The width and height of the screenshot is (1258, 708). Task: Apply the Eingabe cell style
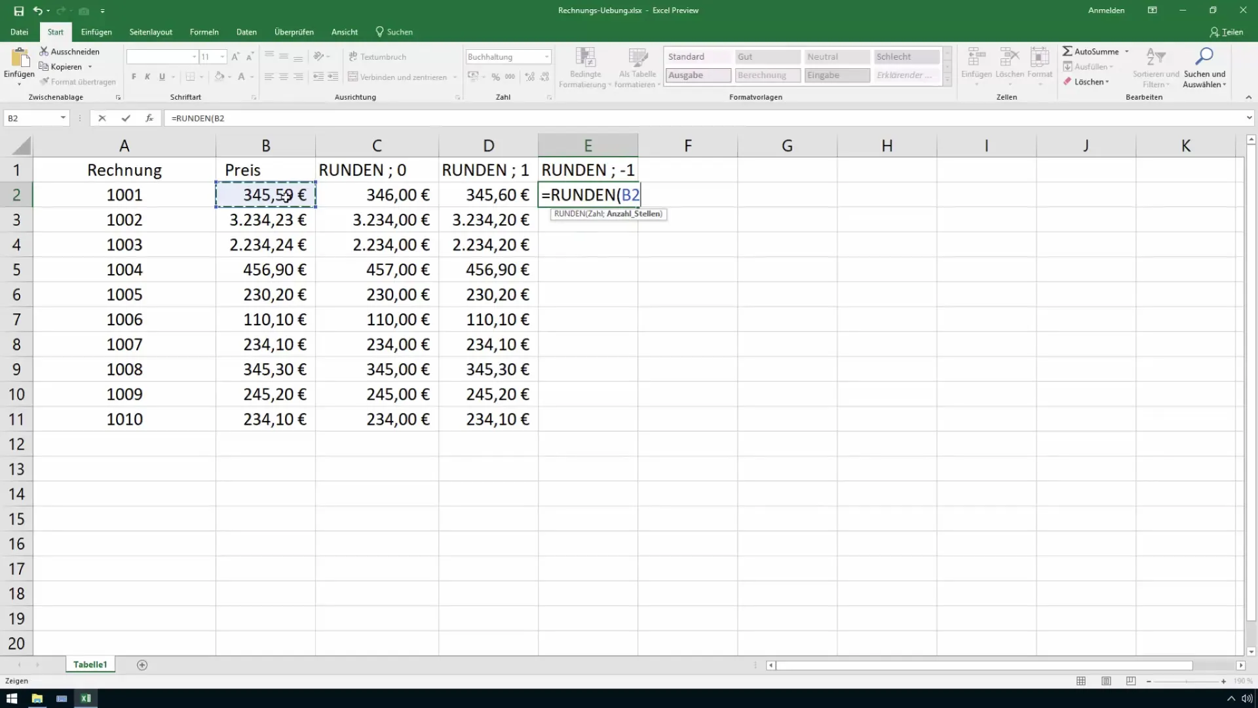(x=837, y=75)
